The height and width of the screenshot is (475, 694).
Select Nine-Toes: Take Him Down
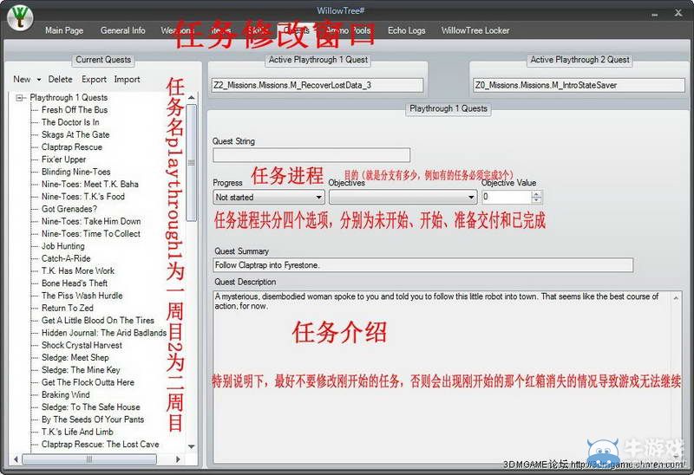[91, 221]
